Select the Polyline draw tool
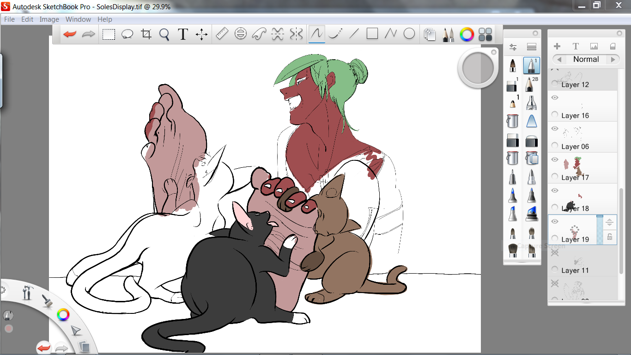Viewport: 631px width, 355px height. [x=391, y=34]
